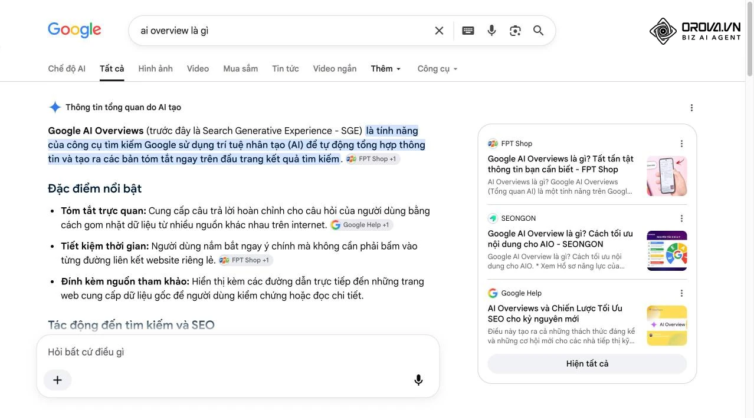The width and height of the screenshot is (754, 418).
Task: Start voice search from search bar microphone
Action: point(491,31)
